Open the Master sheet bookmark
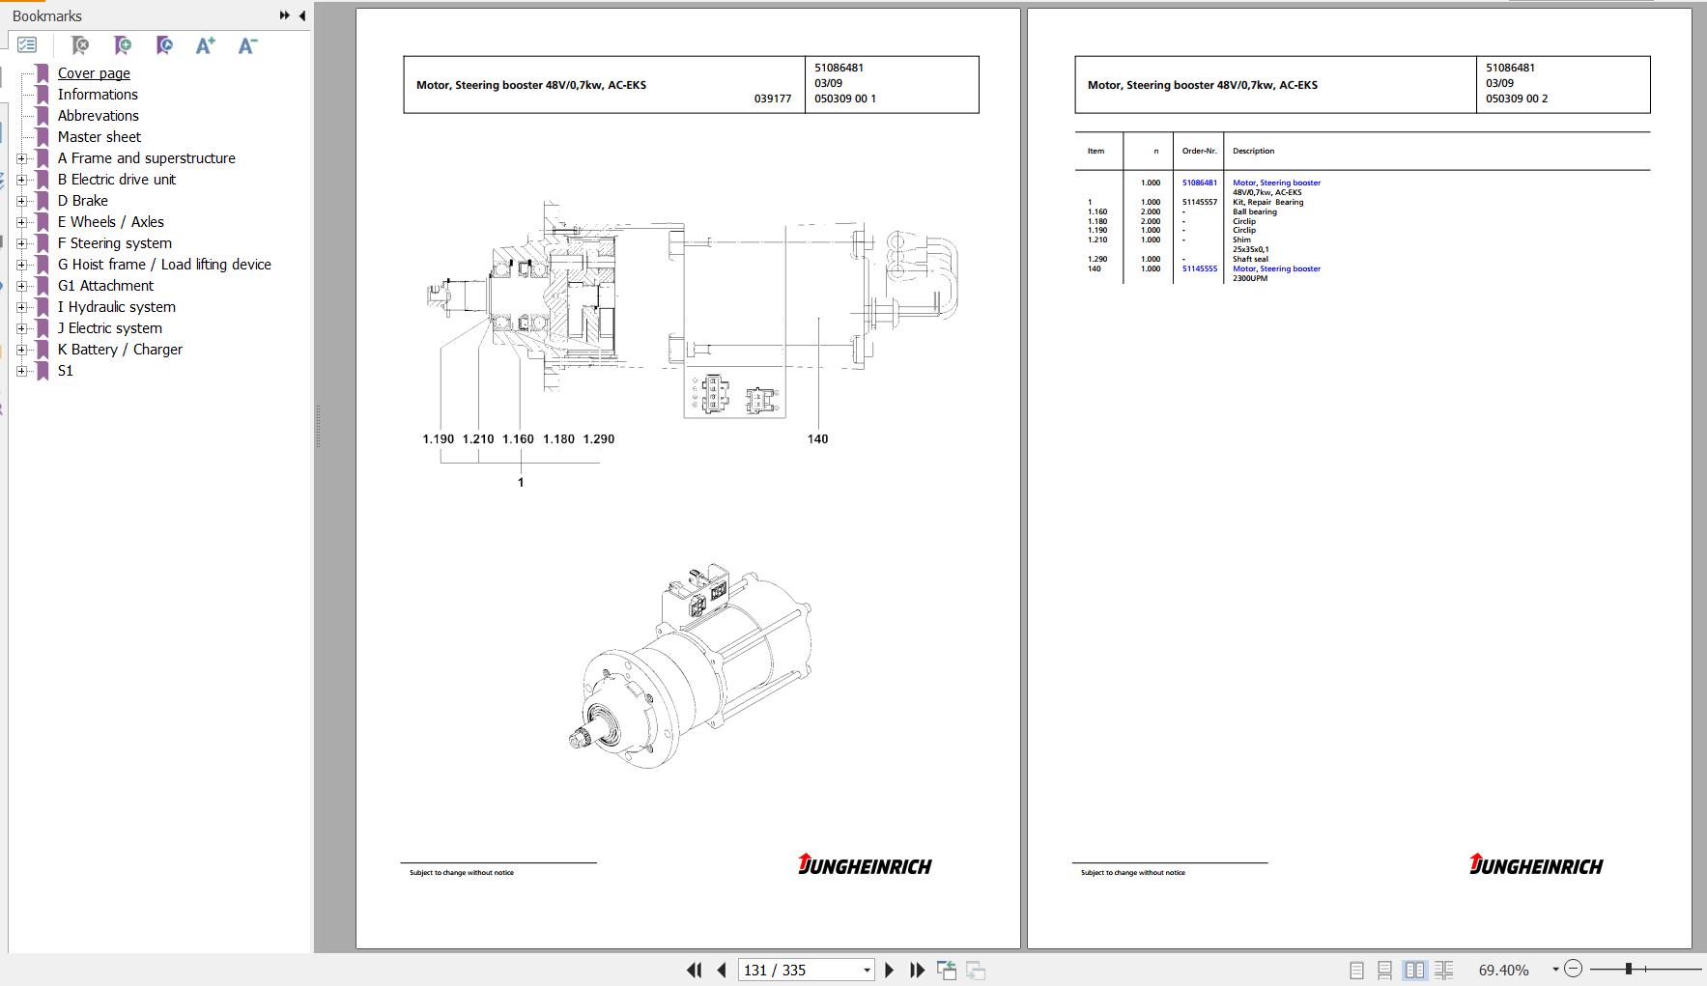1707x986 pixels. (99, 137)
